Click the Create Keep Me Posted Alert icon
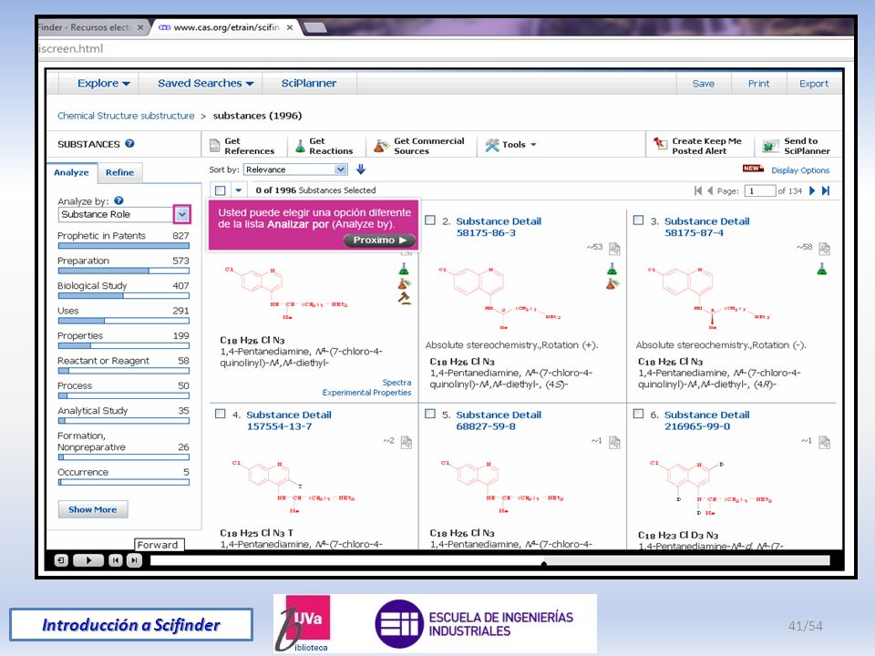The height and width of the screenshot is (656, 875). [660, 144]
